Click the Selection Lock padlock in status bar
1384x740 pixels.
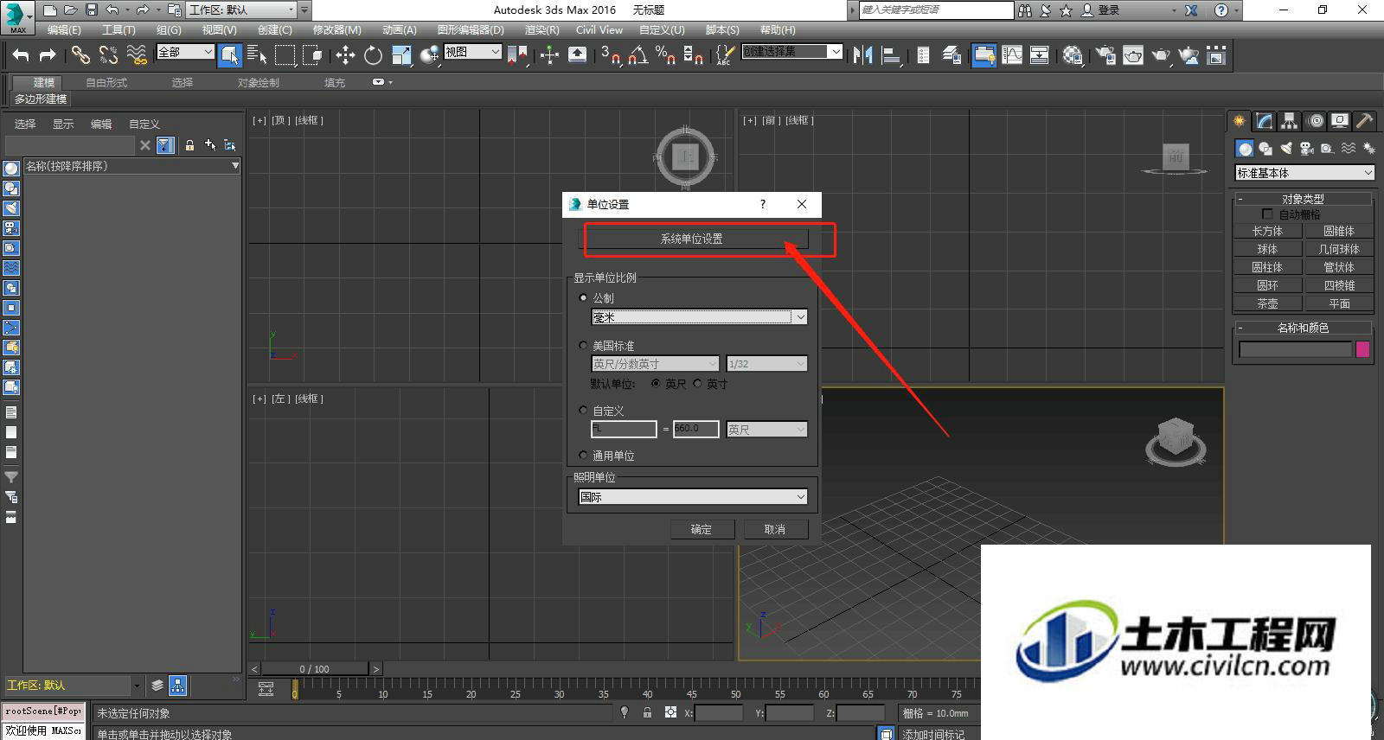[x=647, y=712]
